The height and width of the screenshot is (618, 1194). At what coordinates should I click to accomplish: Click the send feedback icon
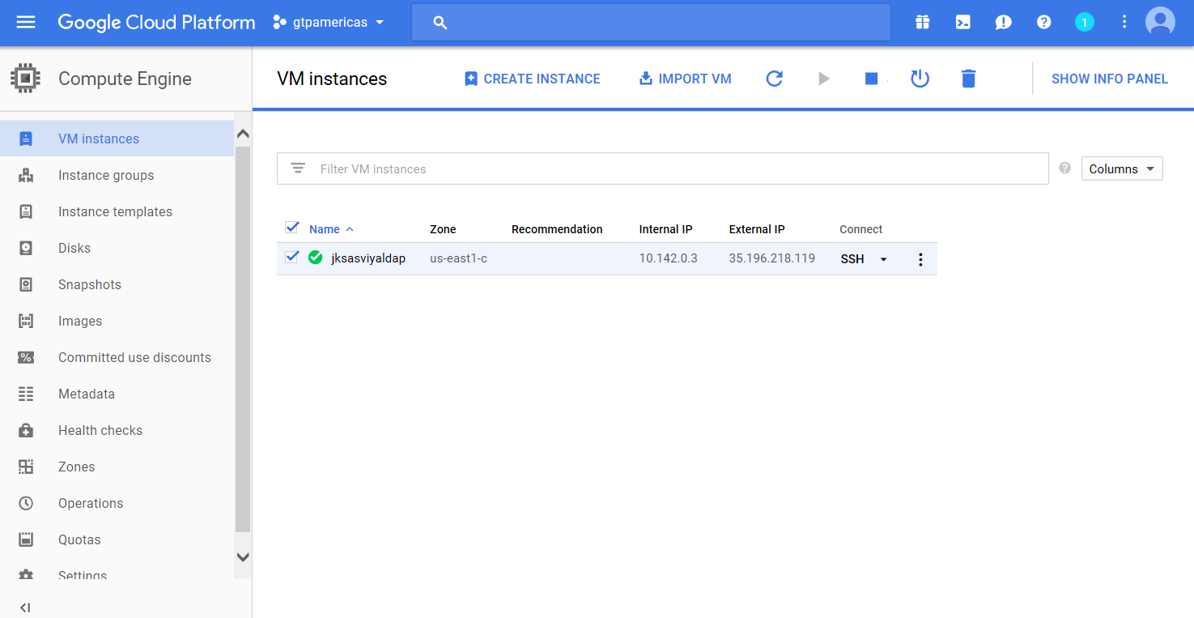coord(1003,22)
